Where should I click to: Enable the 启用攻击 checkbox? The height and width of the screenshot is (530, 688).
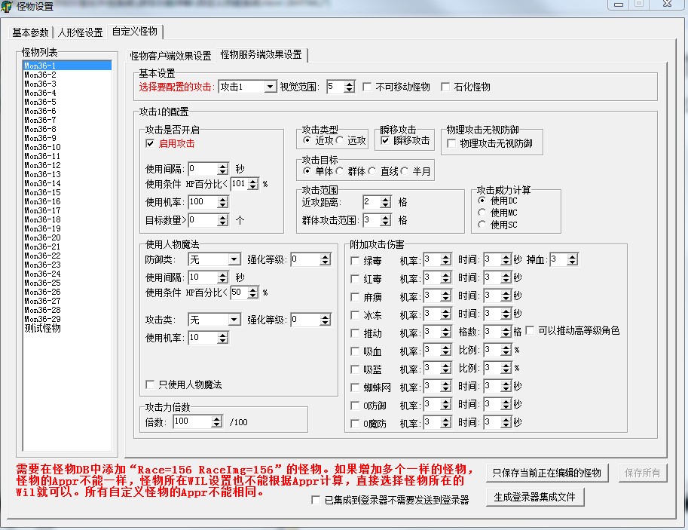150,143
